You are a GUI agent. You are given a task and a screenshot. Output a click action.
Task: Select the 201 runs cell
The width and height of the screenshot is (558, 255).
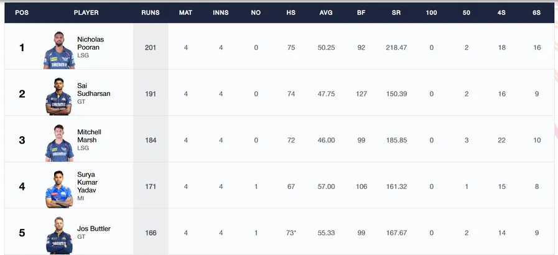pyautogui.click(x=151, y=48)
